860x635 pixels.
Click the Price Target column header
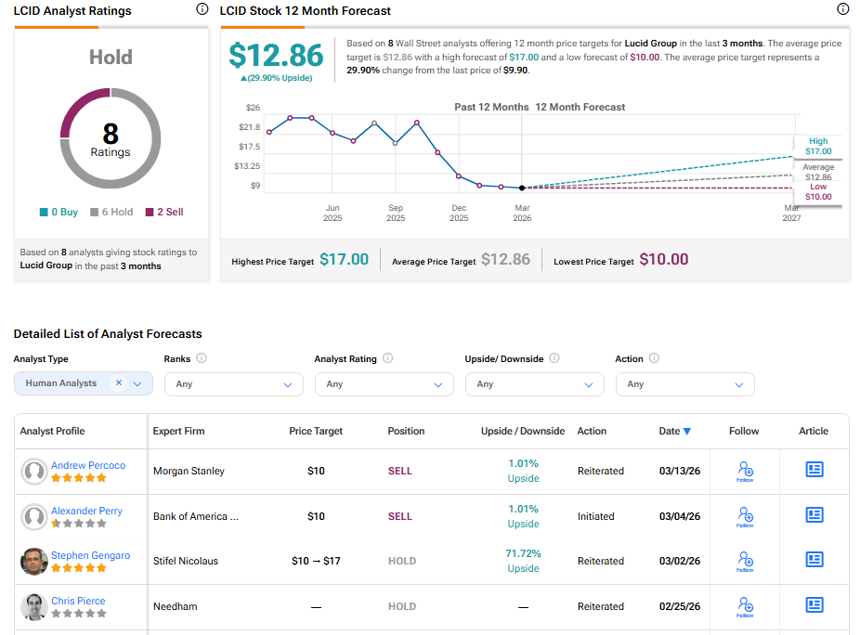point(316,431)
